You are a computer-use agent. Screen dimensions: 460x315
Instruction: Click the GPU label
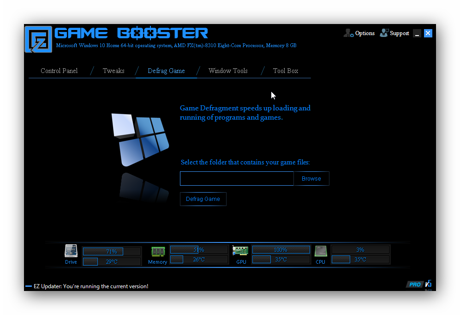[241, 262]
